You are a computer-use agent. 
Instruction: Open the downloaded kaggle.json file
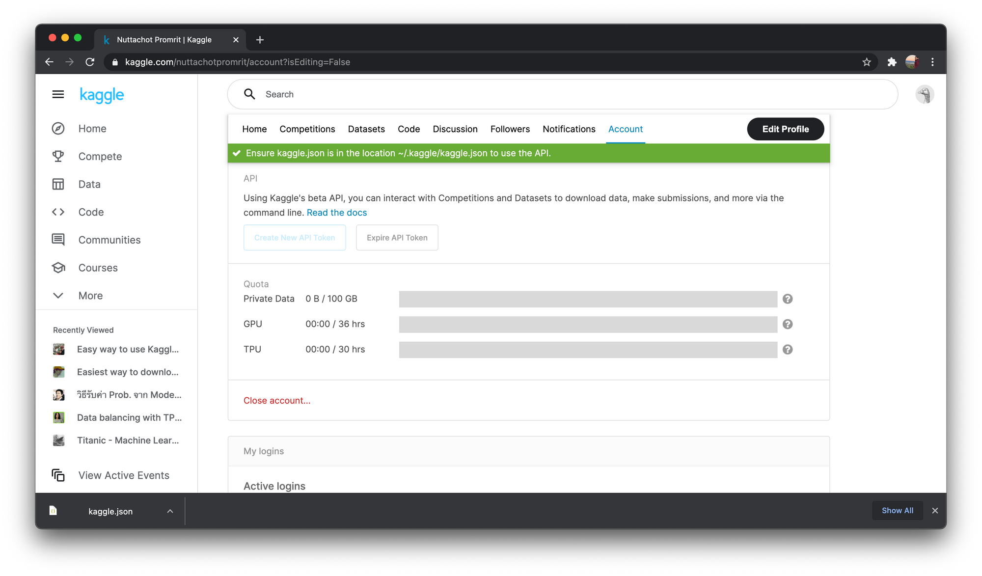tap(110, 511)
